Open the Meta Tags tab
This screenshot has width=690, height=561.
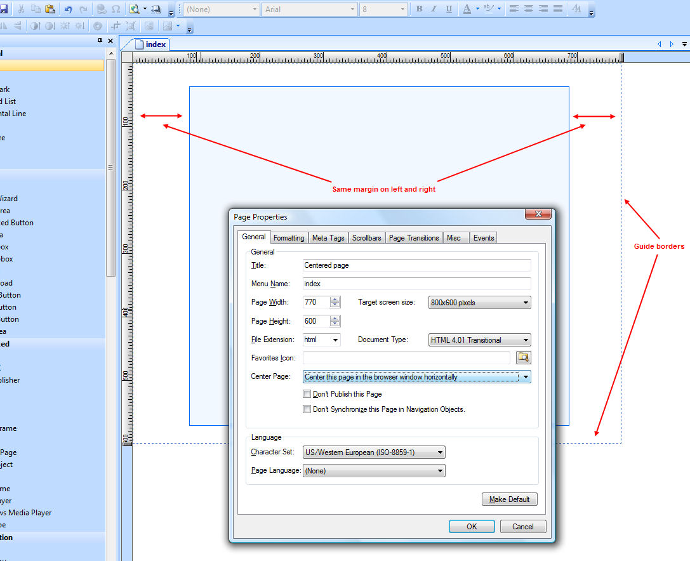click(x=328, y=238)
